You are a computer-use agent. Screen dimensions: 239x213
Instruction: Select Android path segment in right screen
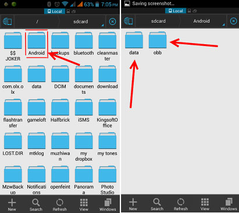pyautogui.click(x=202, y=21)
